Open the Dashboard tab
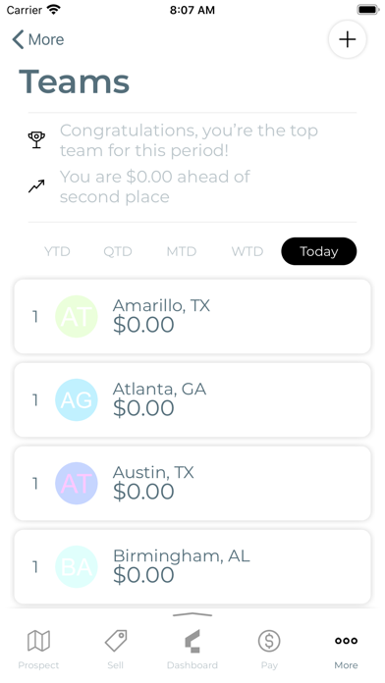 pos(192,649)
